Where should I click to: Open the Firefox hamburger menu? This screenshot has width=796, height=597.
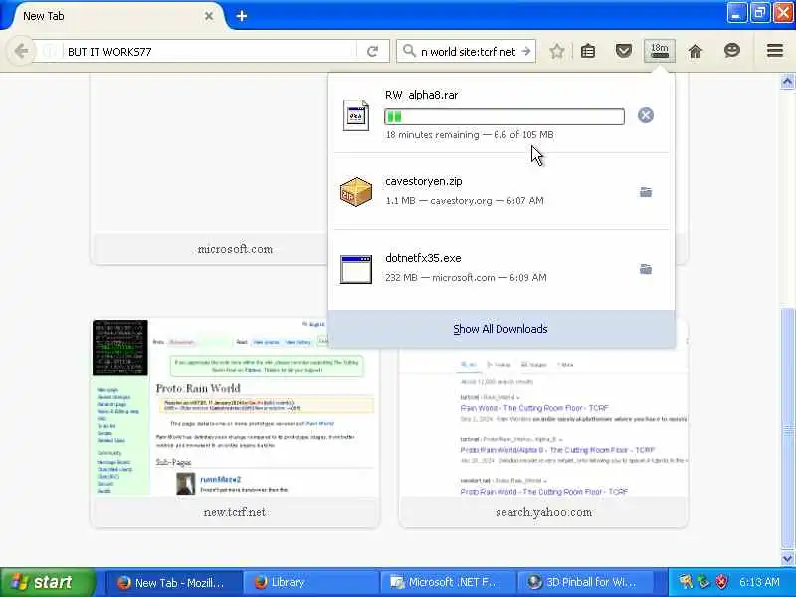[x=775, y=51]
